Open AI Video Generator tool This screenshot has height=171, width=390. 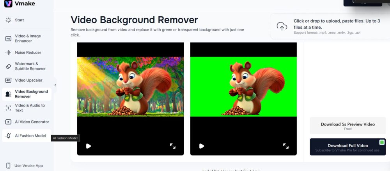click(27, 122)
